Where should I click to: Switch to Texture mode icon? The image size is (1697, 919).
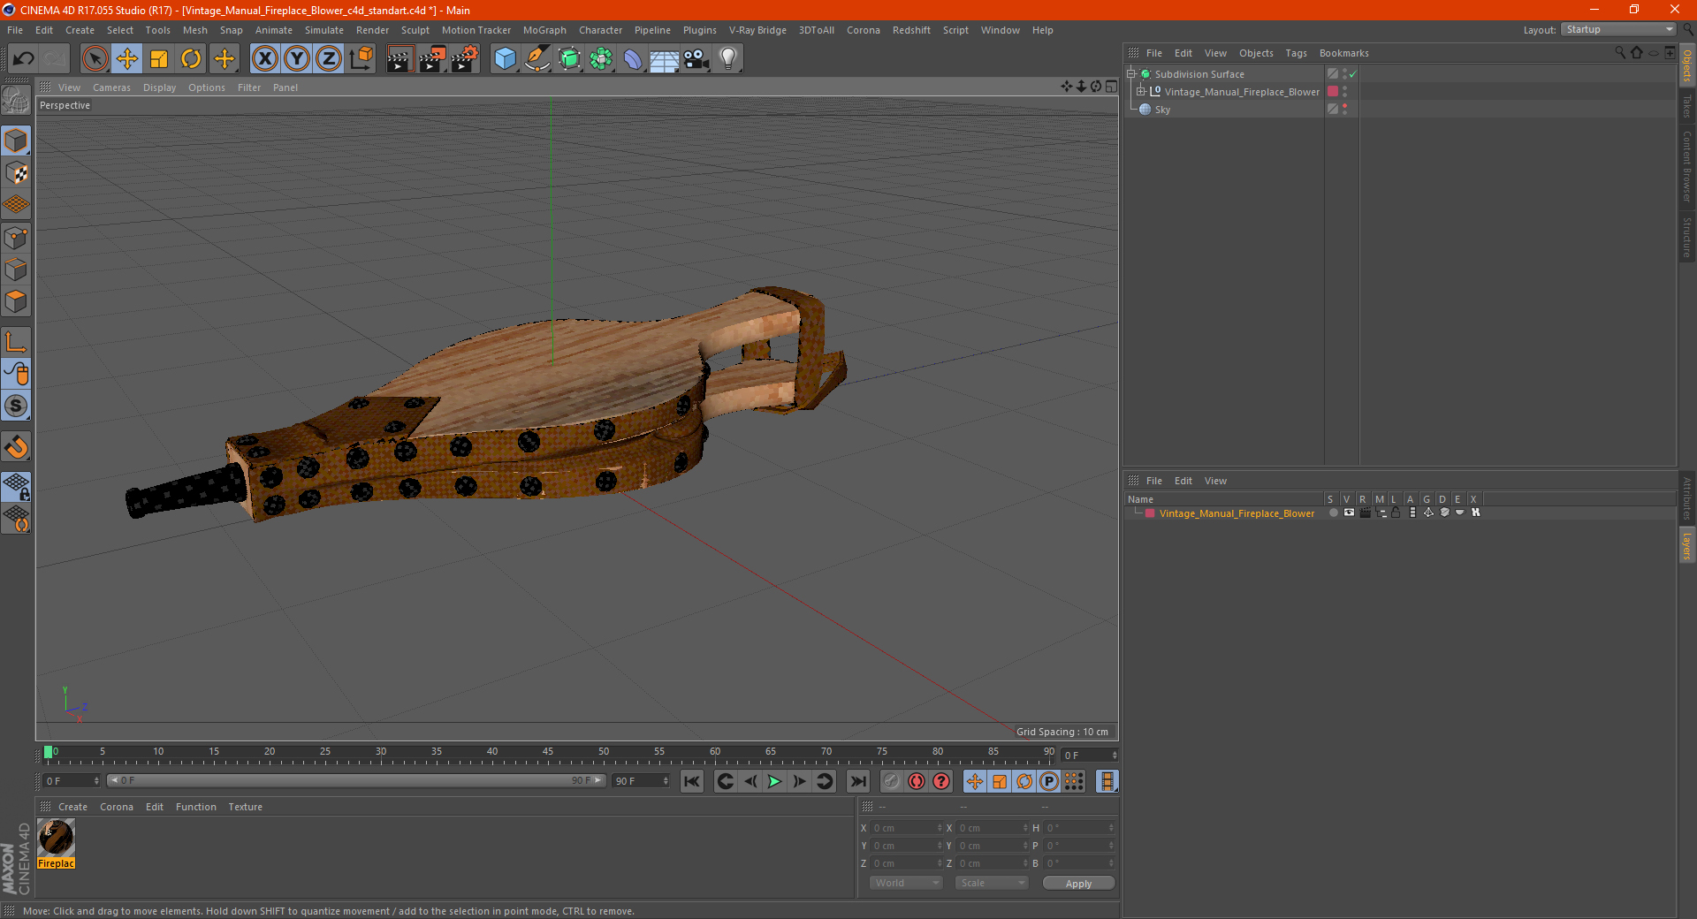click(x=16, y=172)
